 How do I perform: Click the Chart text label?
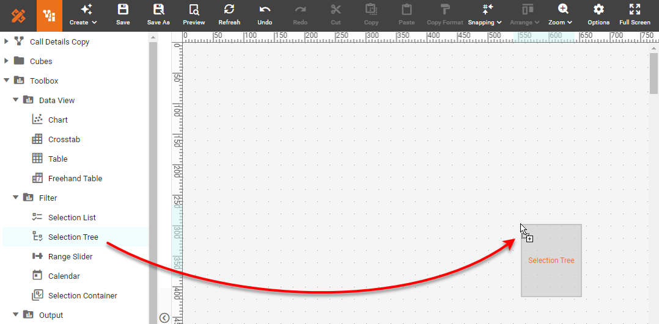click(x=58, y=120)
